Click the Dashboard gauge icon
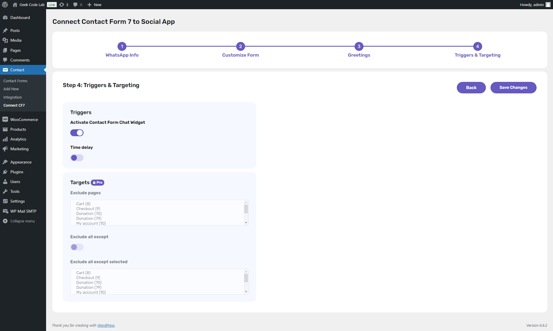The width and height of the screenshot is (553, 331). 5,18
